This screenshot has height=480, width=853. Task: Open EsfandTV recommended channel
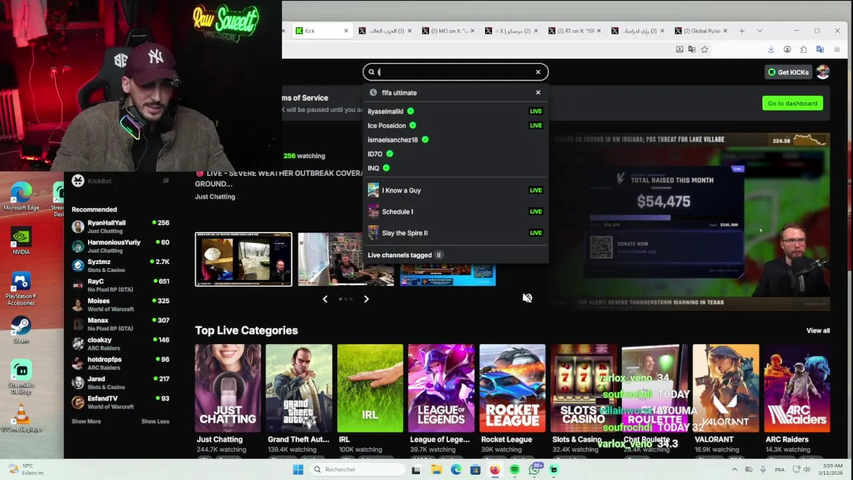coord(120,402)
